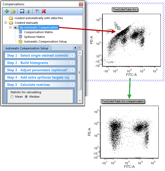Delete compensation with the red X icon
Image resolution: width=165 pixels, height=171 pixels.
click(44, 11)
